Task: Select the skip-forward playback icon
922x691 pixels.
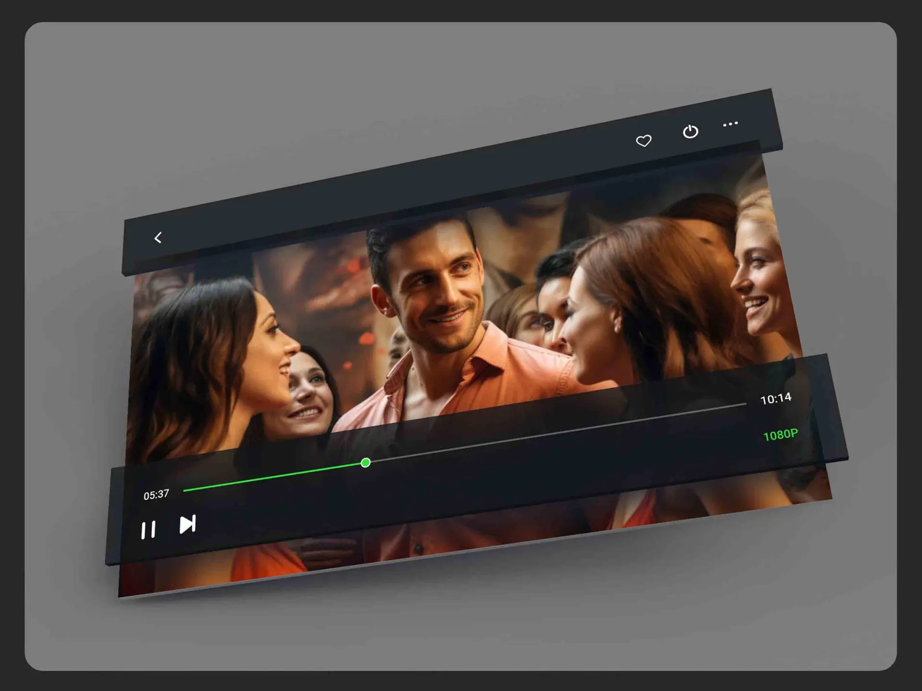Action: [x=187, y=524]
